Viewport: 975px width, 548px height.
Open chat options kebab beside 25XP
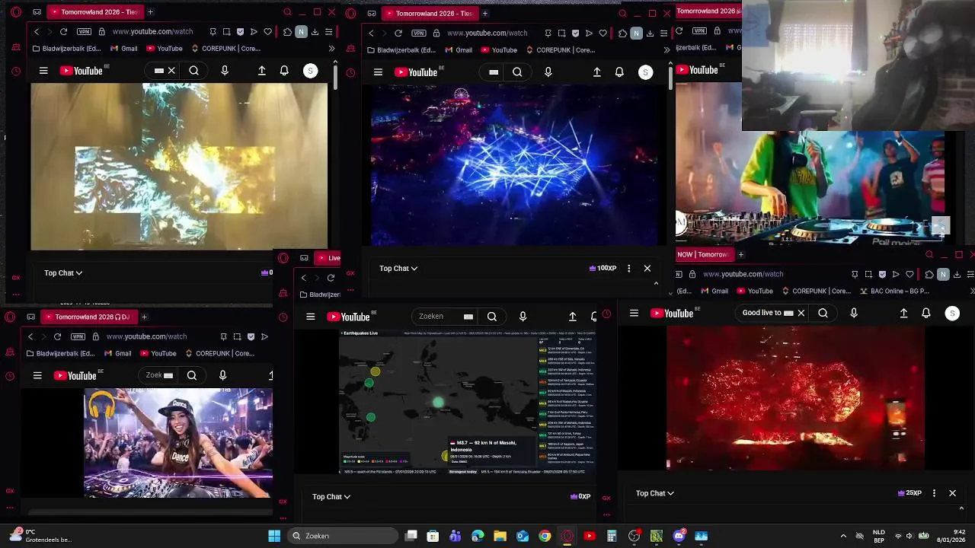pos(934,493)
